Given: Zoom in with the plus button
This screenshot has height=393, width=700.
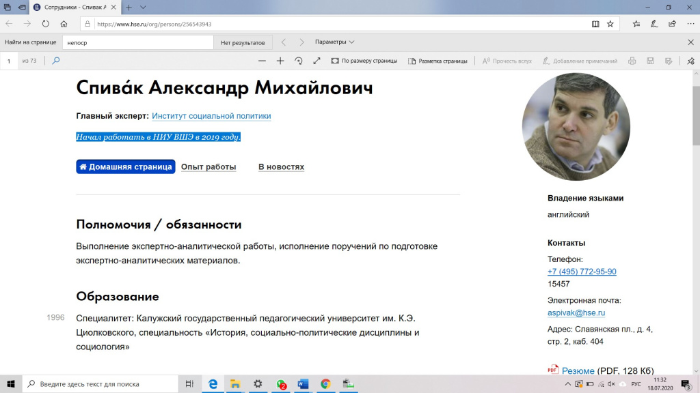Looking at the screenshot, I should (x=280, y=61).
